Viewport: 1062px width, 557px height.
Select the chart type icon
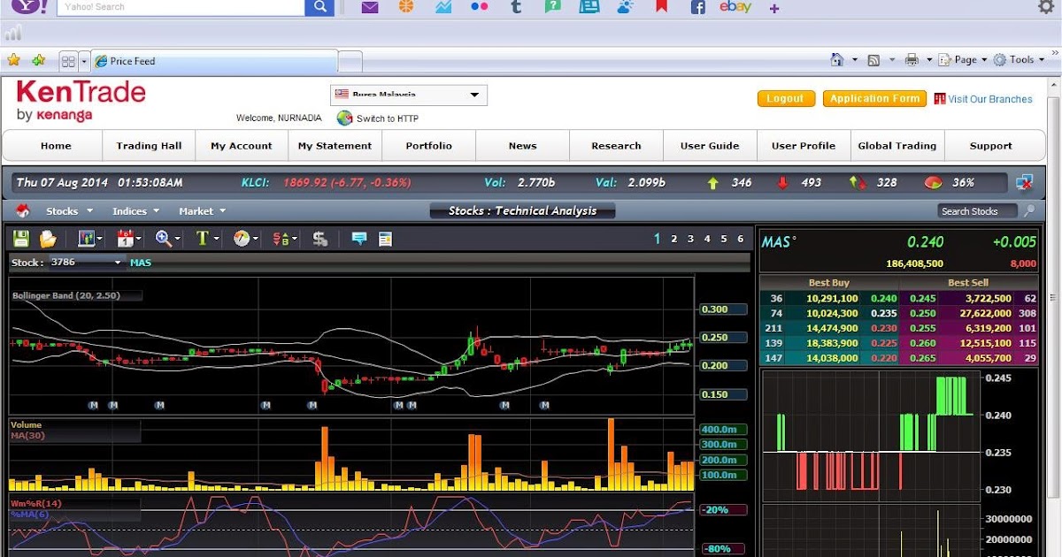(87, 239)
